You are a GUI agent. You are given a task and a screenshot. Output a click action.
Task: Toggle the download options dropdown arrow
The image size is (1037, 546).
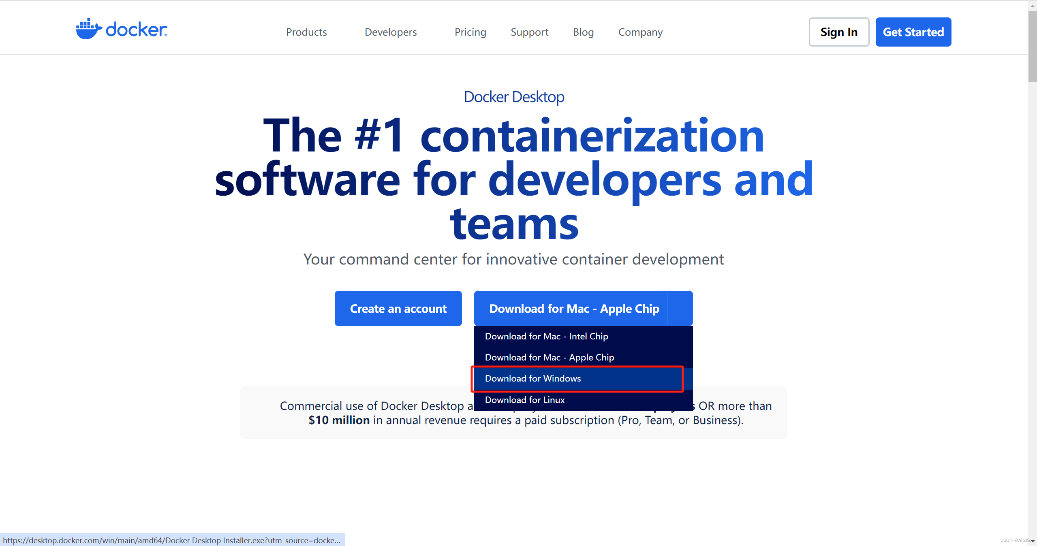click(x=680, y=308)
